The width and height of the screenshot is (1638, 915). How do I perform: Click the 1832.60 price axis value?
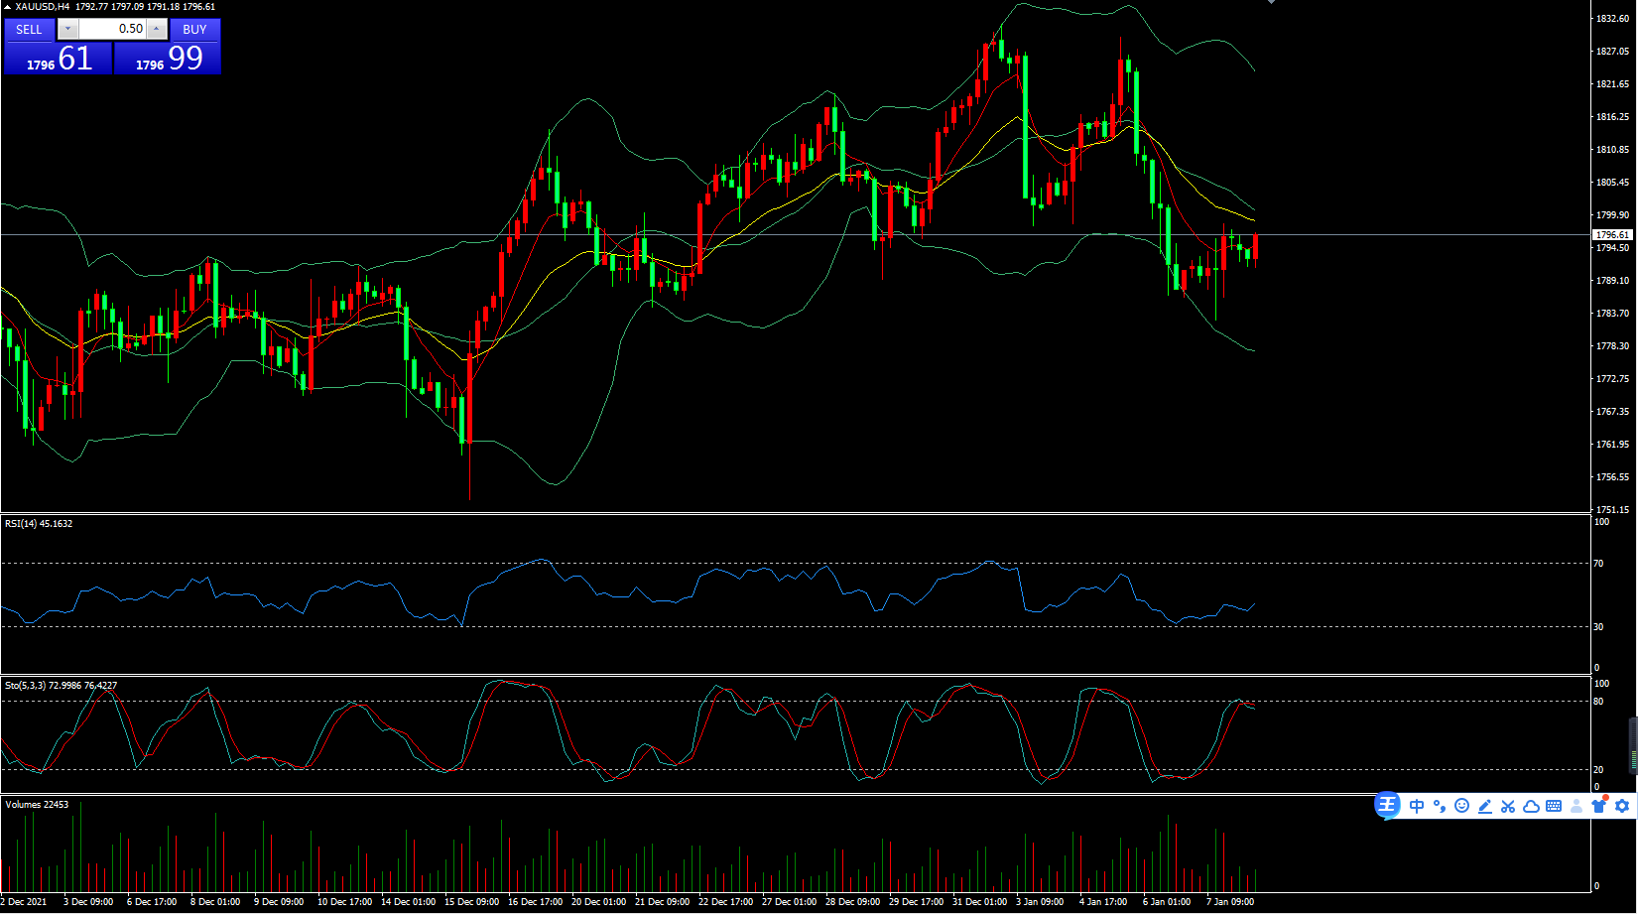pos(1612,19)
